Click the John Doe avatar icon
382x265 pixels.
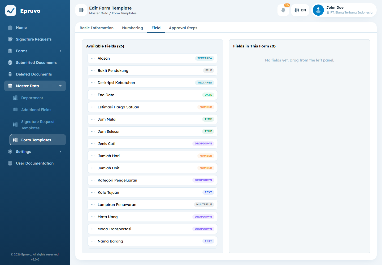point(318,10)
